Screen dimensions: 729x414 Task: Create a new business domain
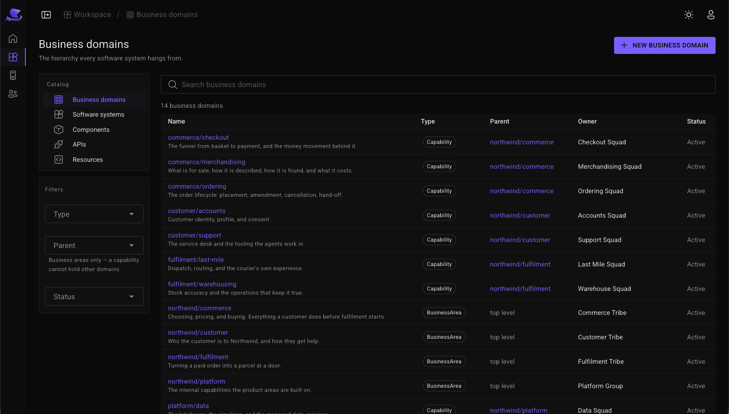tap(664, 45)
